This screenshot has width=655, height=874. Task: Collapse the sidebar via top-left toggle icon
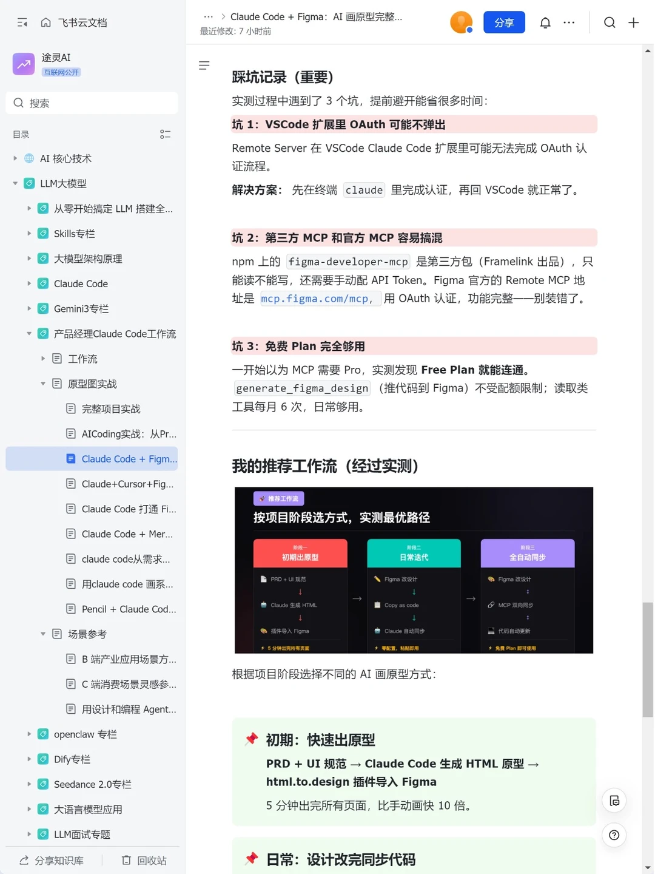coord(22,22)
